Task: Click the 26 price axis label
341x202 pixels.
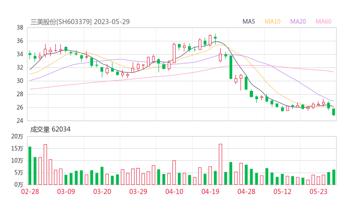Action: tap(20, 107)
